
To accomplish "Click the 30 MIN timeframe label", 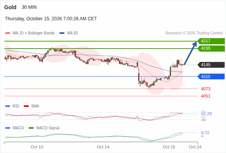I will click(29, 7).
